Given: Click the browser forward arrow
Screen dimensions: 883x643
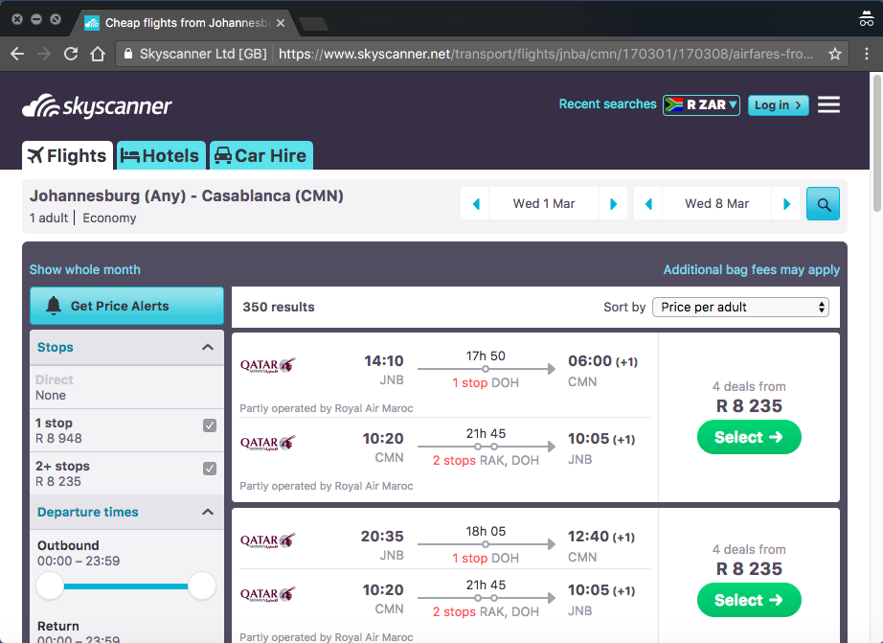Looking at the screenshot, I should (x=44, y=54).
